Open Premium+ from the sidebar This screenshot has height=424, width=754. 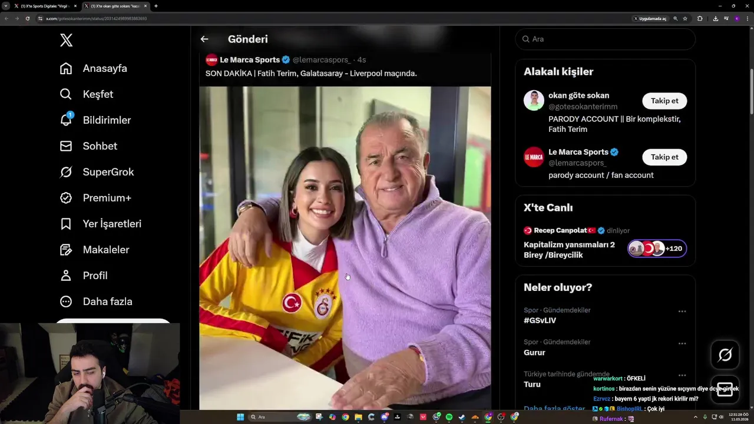pos(95,198)
